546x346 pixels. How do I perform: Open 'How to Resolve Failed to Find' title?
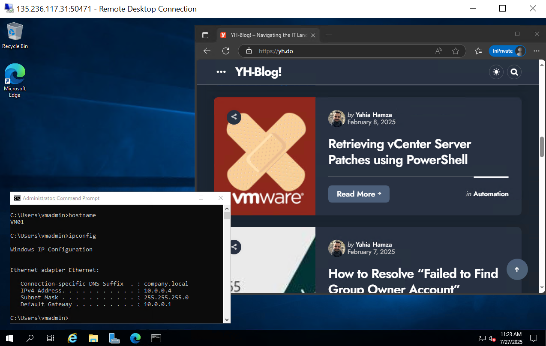click(x=413, y=280)
